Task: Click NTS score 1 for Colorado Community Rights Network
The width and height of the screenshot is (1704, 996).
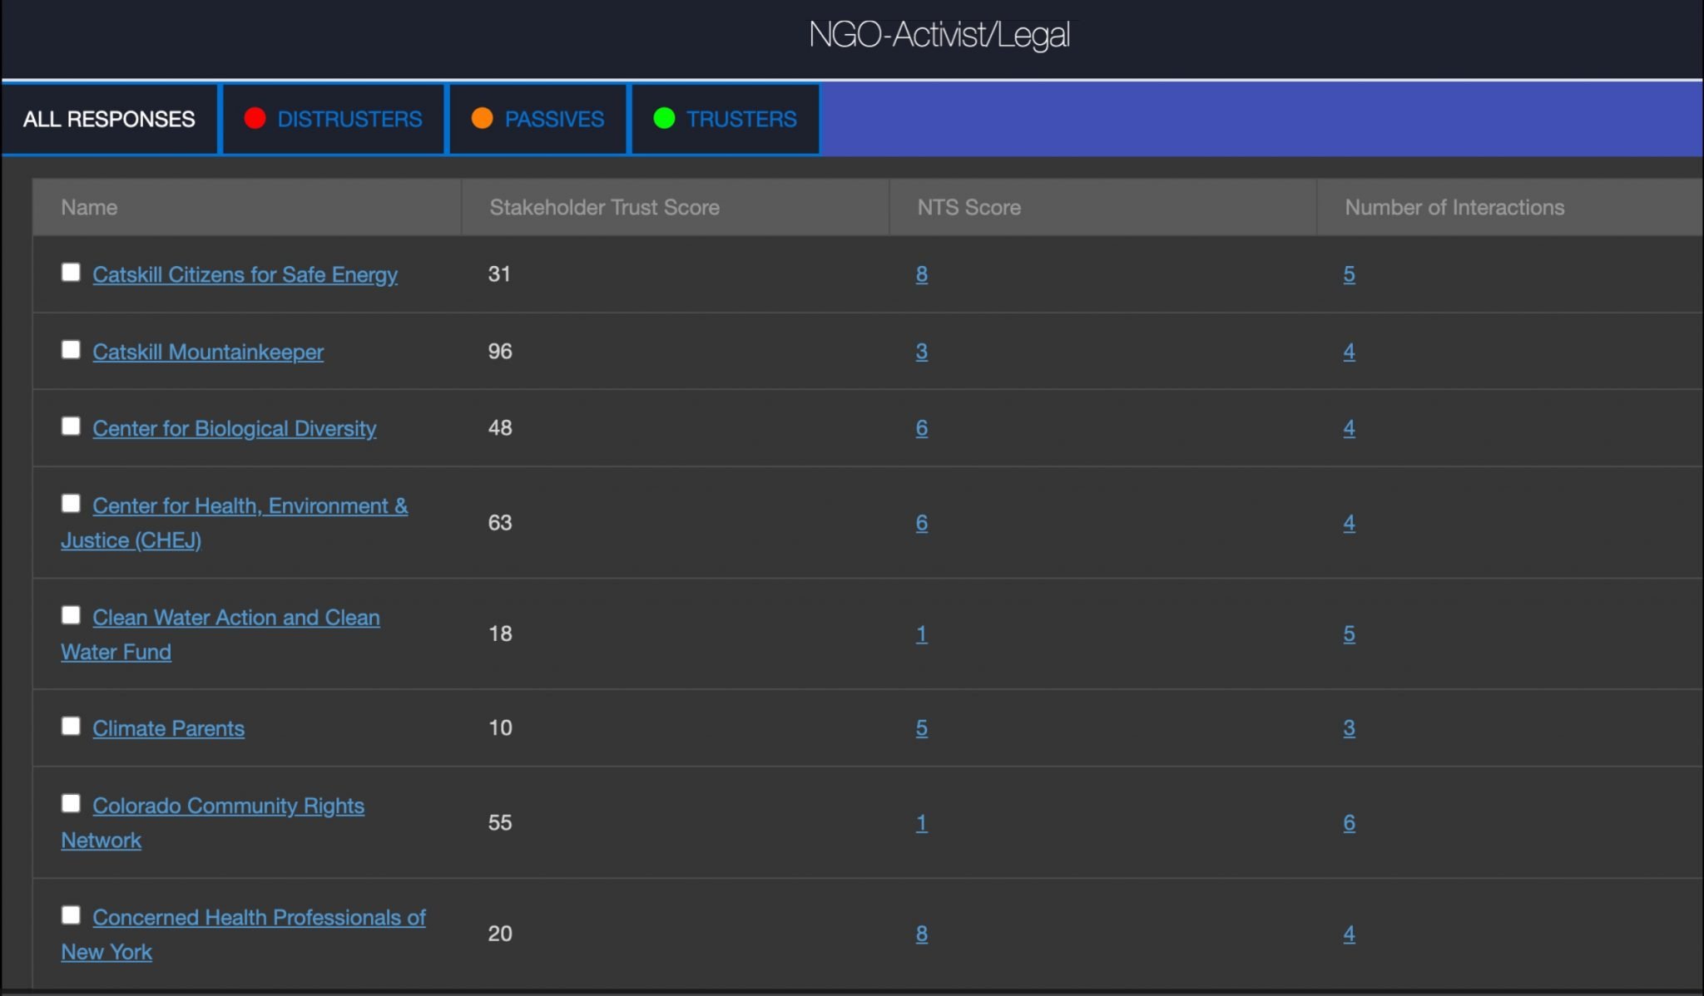Action: click(x=922, y=823)
